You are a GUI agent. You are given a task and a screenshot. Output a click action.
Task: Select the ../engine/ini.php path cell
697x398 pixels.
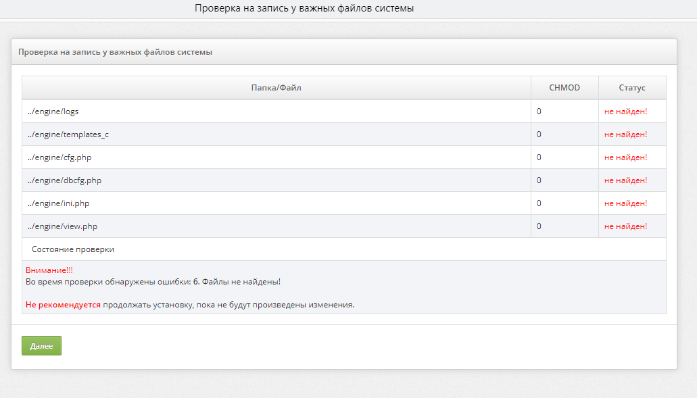(58, 203)
